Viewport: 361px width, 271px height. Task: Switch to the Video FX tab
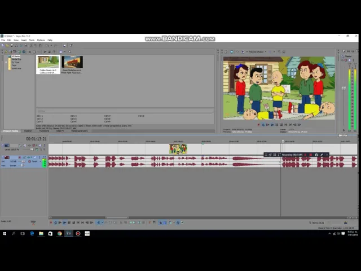click(x=60, y=131)
